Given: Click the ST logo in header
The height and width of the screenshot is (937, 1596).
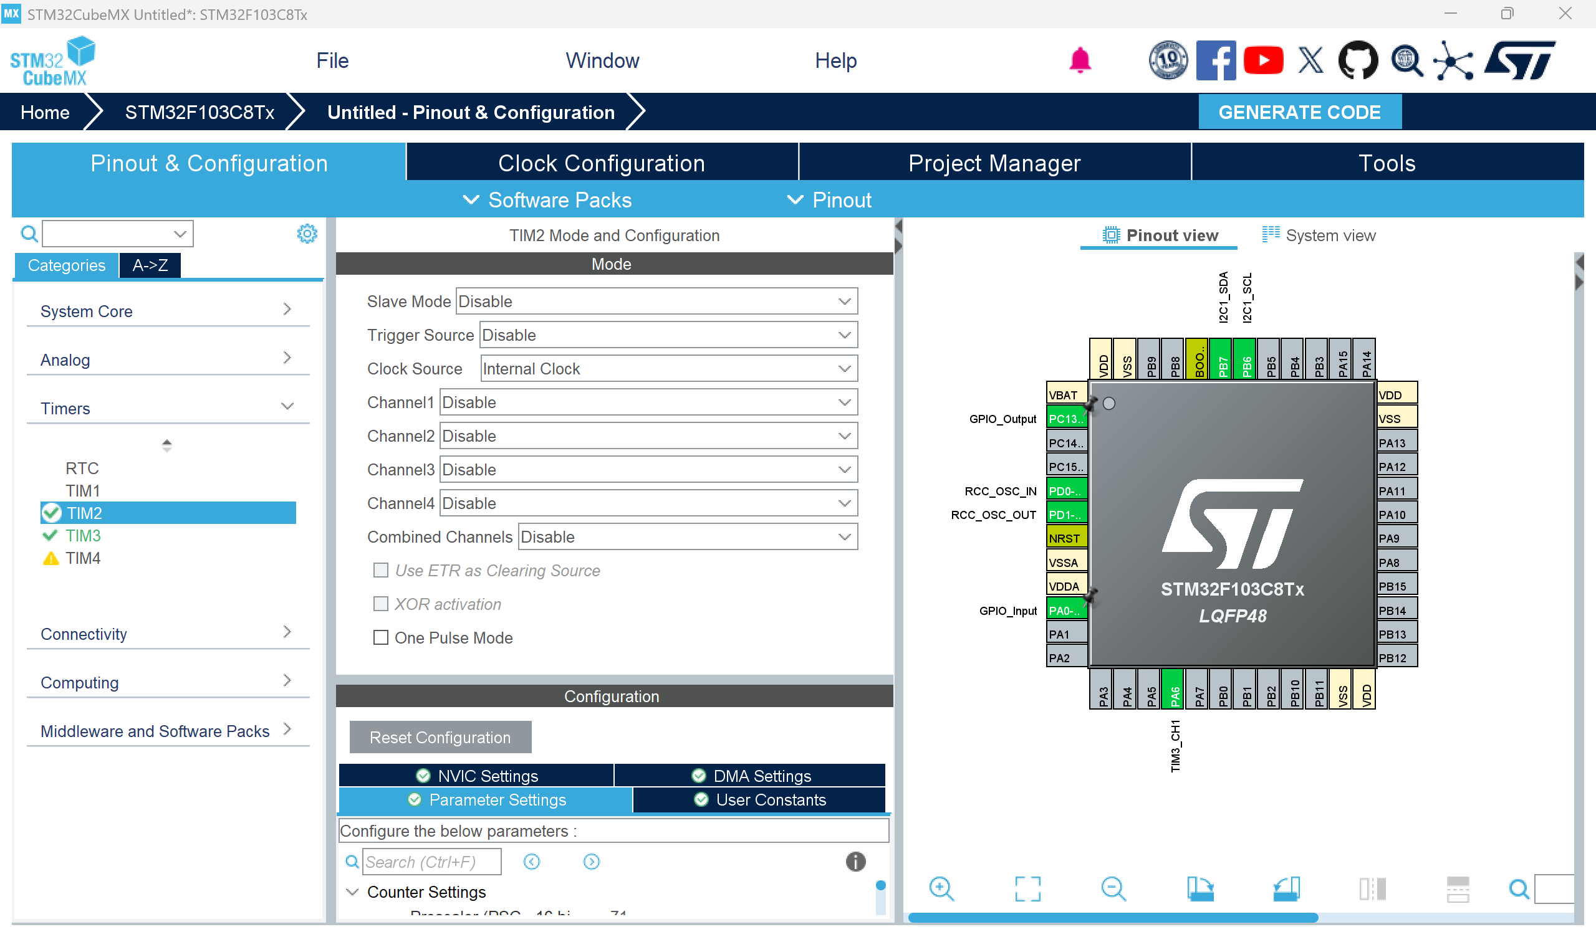Looking at the screenshot, I should [x=1520, y=61].
